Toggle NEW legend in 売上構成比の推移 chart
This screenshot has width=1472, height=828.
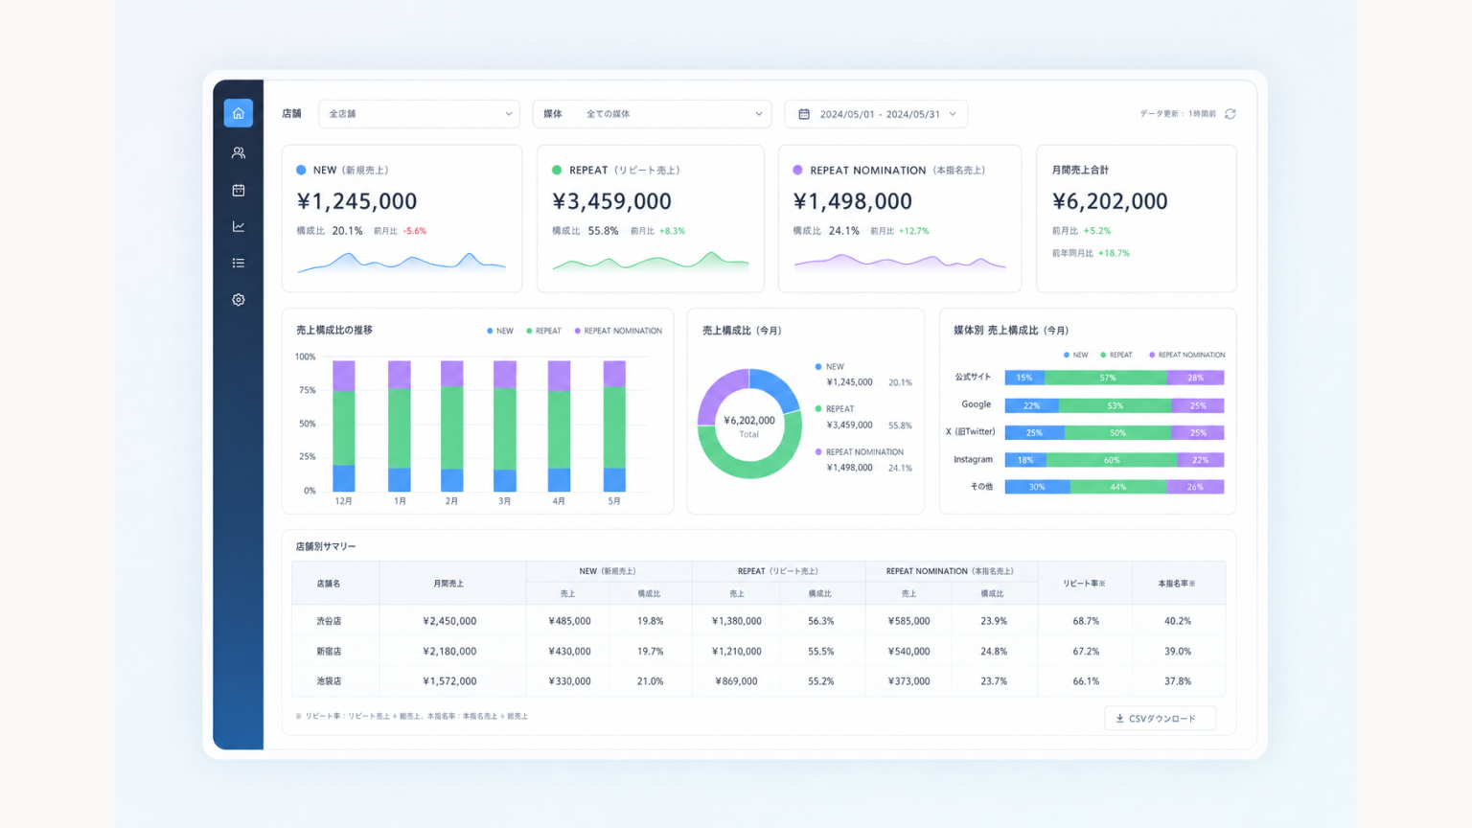(500, 331)
